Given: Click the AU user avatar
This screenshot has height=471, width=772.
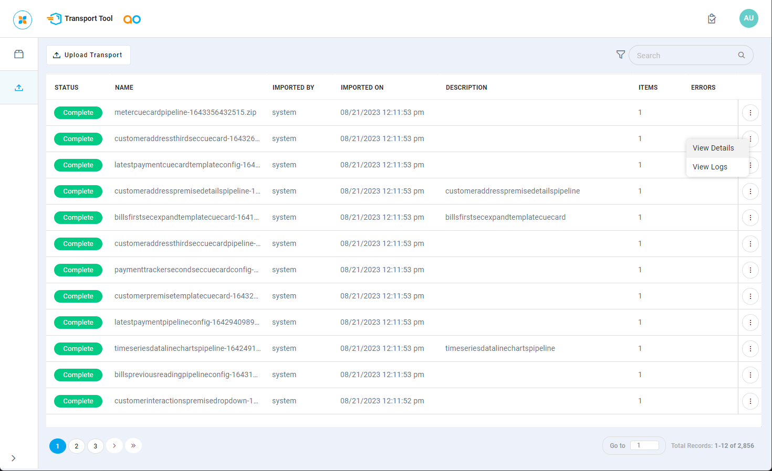Looking at the screenshot, I should pos(748,18).
